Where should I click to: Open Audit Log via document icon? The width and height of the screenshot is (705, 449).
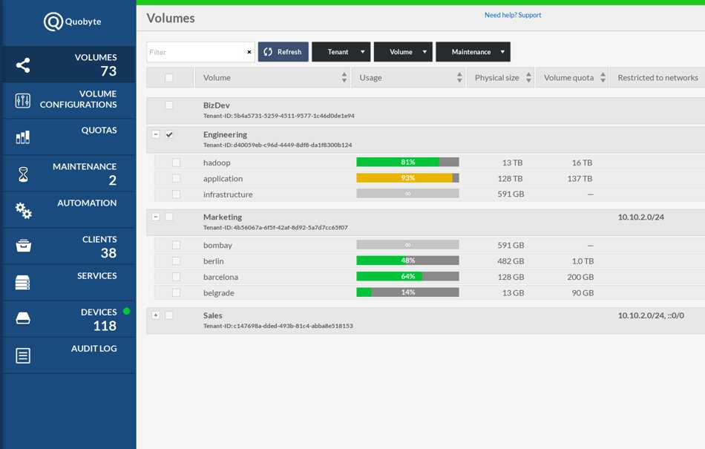pos(22,355)
